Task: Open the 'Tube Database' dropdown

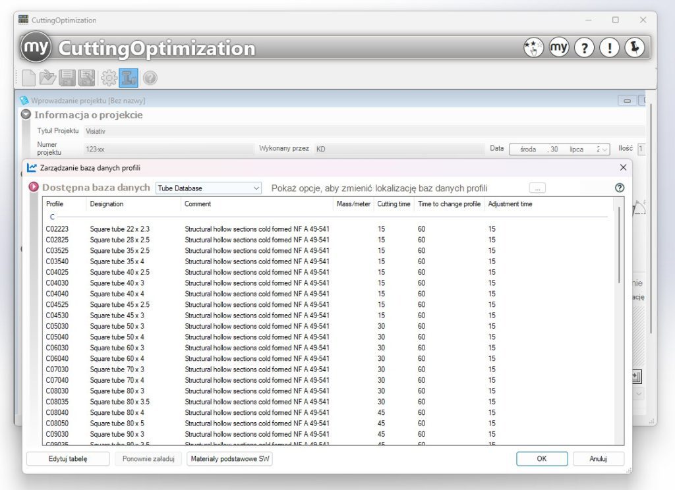Action: [208, 188]
